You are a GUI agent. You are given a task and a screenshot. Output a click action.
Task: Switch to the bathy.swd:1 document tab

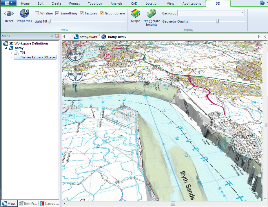point(86,37)
